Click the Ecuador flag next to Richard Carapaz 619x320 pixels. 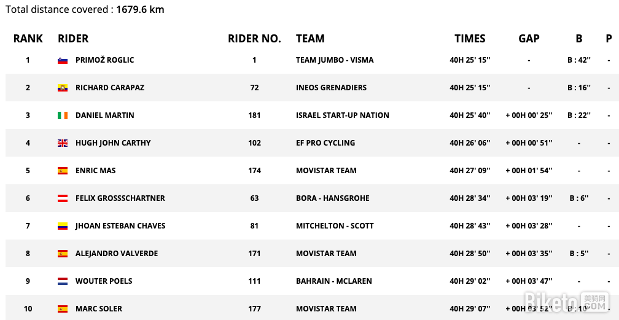[63, 88]
